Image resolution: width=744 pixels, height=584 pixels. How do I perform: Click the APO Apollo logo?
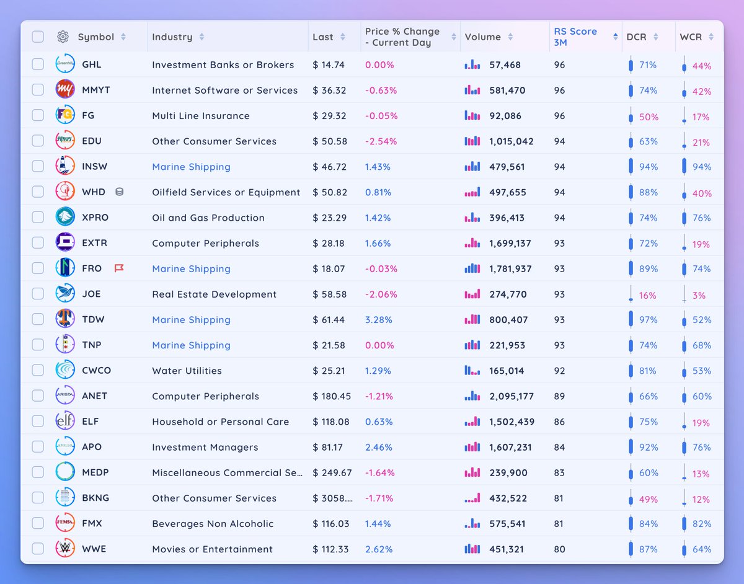click(65, 446)
